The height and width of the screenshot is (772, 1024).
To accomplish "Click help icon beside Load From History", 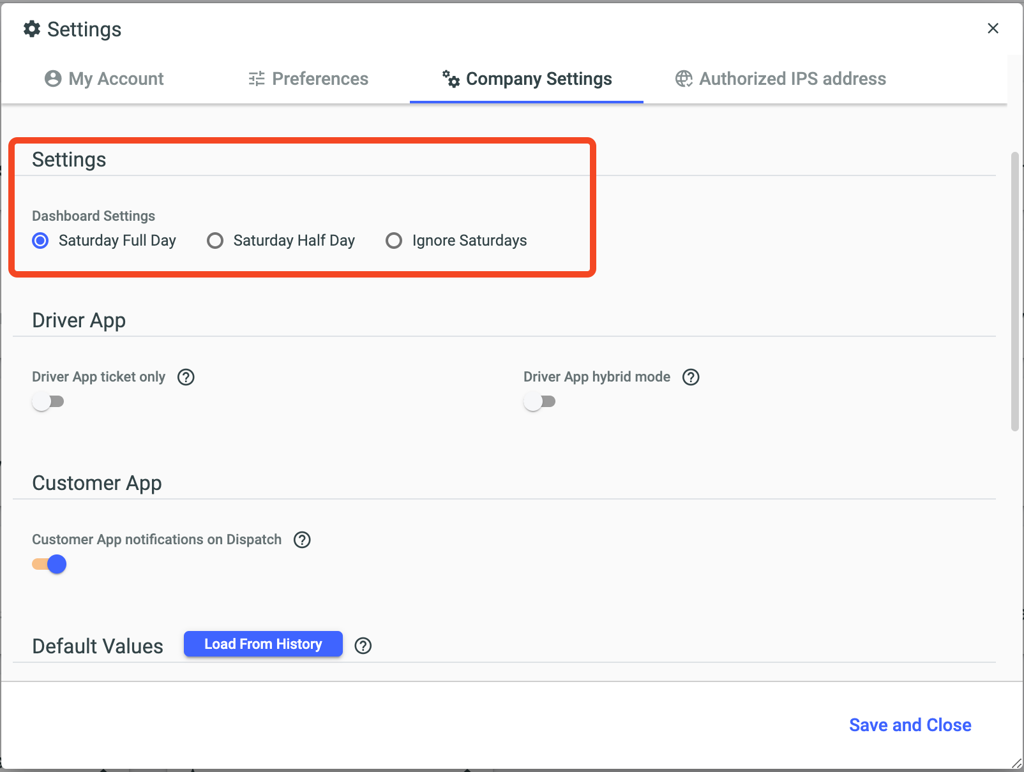I will pyautogui.click(x=363, y=646).
